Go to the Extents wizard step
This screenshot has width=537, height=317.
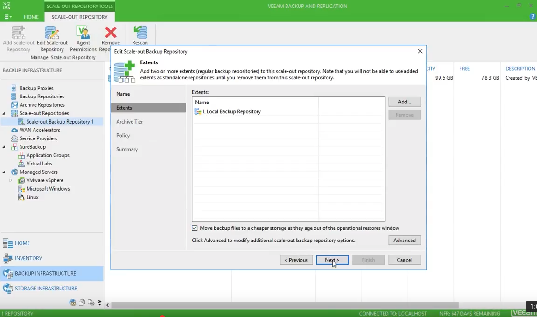click(x=148, y=108)
